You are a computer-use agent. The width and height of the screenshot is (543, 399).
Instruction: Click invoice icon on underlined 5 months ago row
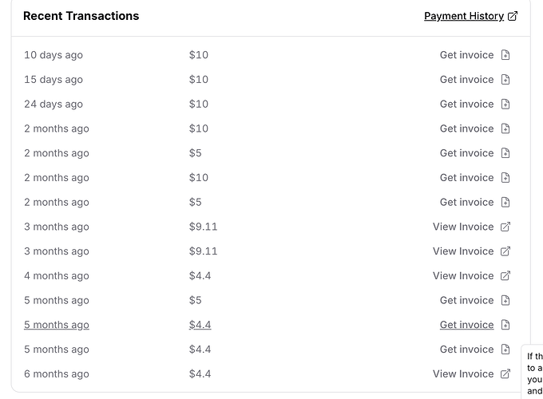tap(505, 325)
